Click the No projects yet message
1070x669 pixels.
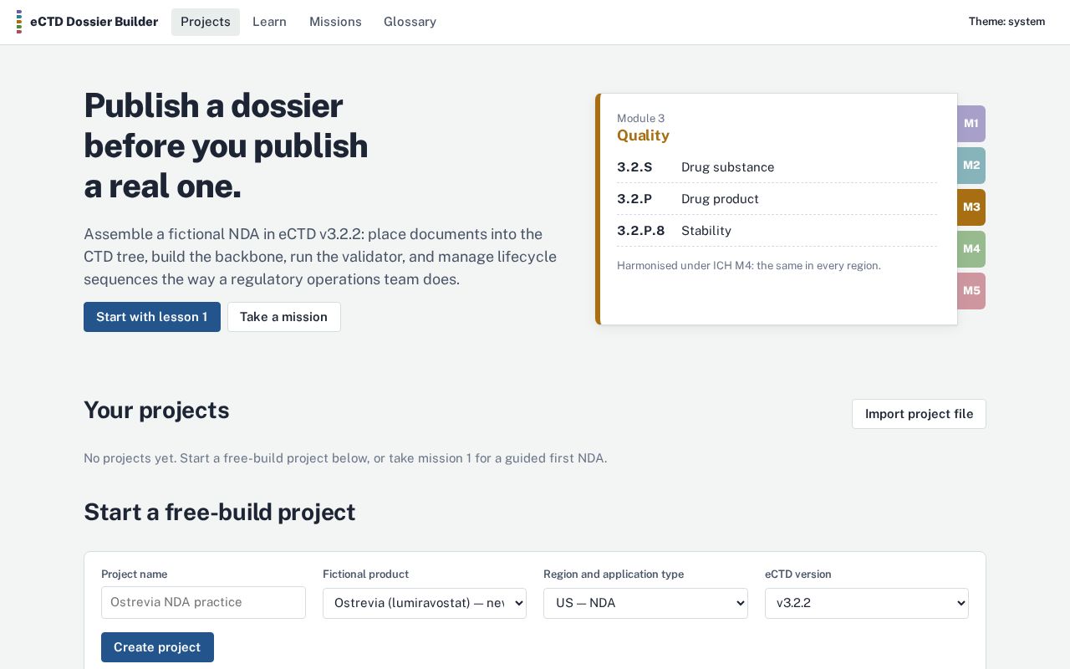(345, 458)
